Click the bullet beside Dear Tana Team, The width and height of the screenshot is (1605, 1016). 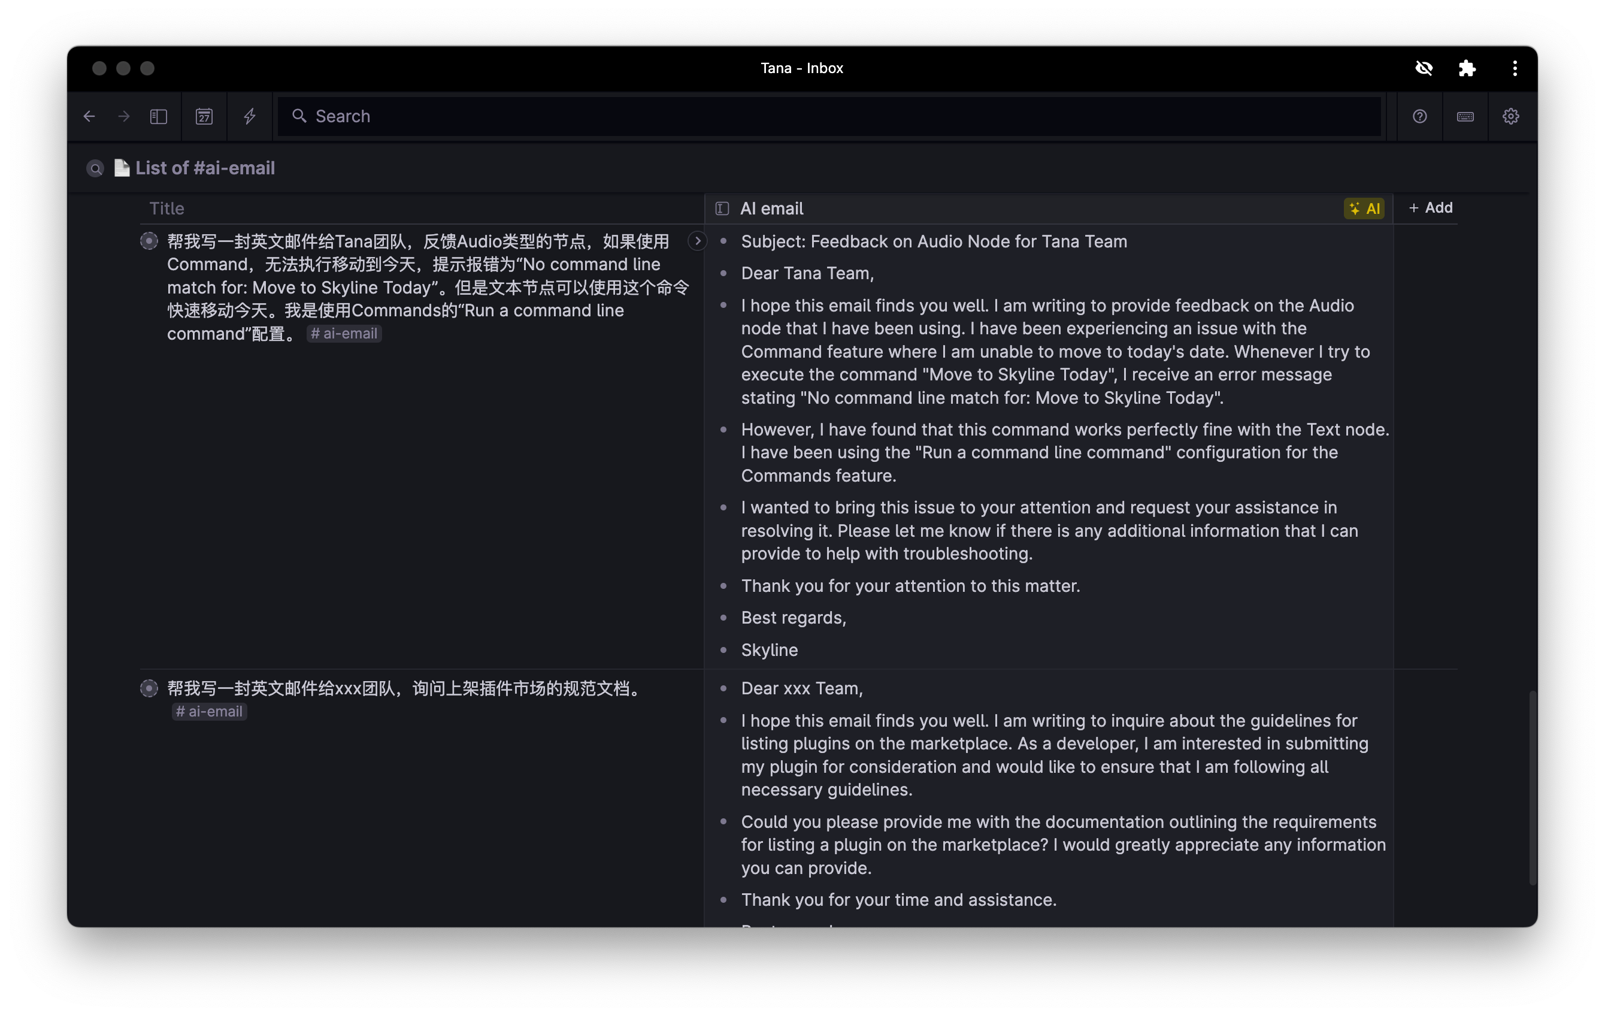(723, 273)
